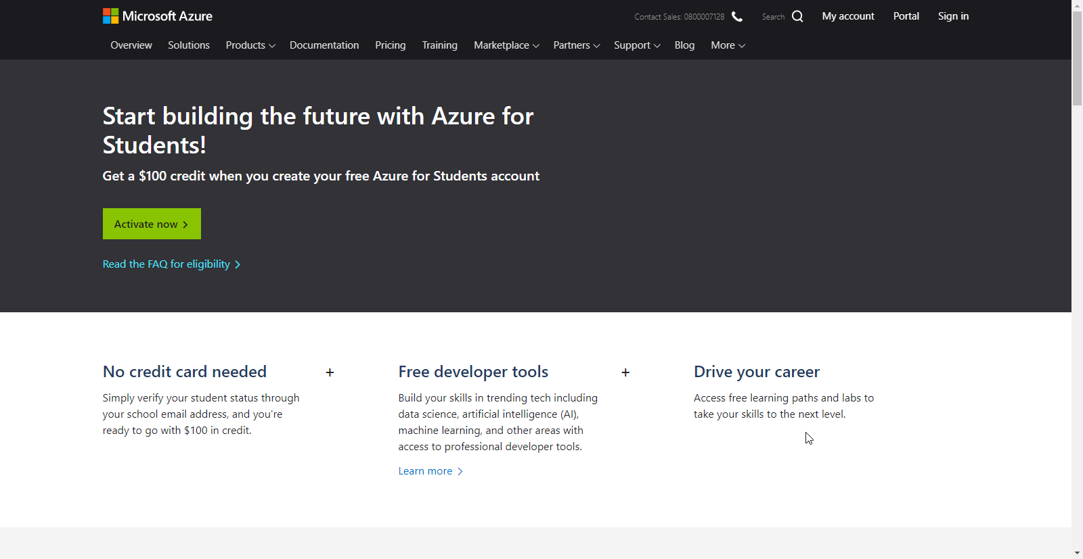Viewport: 1083px width, 559px height.
Task: Click Sign in
Action: click(953, 16)
